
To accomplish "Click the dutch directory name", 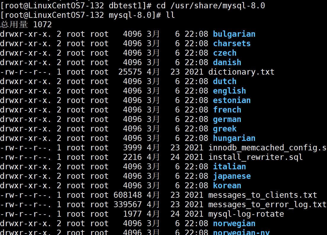I will [225, 81].
